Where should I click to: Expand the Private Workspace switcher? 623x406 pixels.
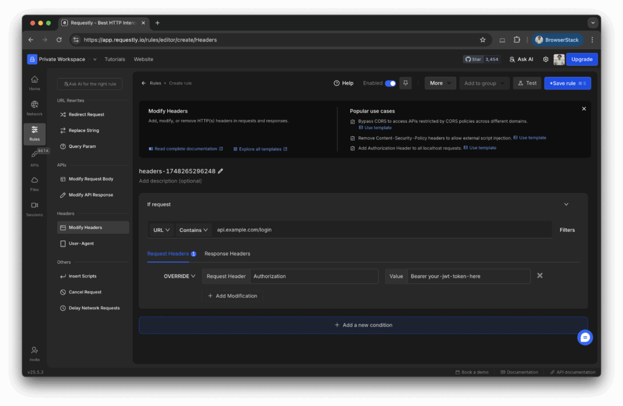(x=94, y=59)
